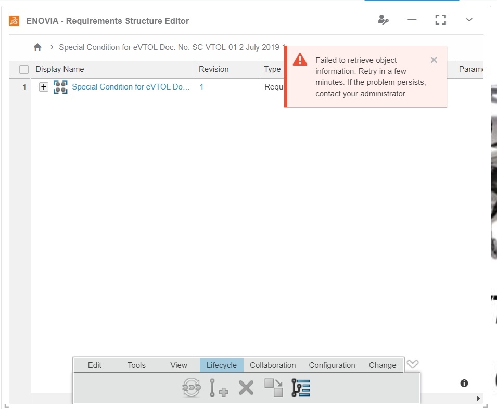
Task: Open the information icon at bottom right
Action: [464, 384]
